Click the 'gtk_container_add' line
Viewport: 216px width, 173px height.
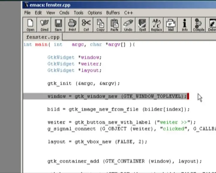tap(124, 161)
